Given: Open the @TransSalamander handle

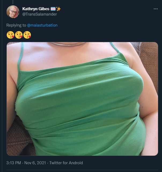Looking at the screenshot, I should (x=39, y=14).
